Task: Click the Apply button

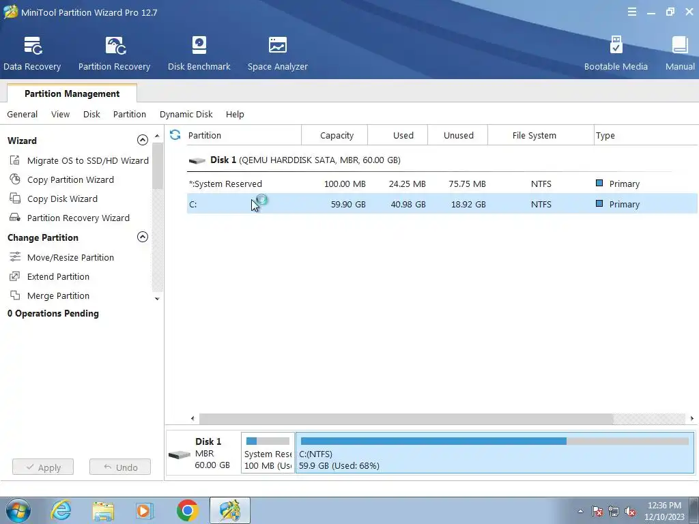Action: 43,467
